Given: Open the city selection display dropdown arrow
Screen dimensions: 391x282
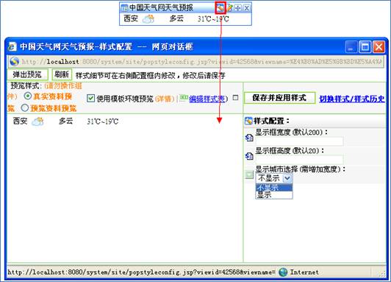Looking at the screenshot, I should 287,178.
